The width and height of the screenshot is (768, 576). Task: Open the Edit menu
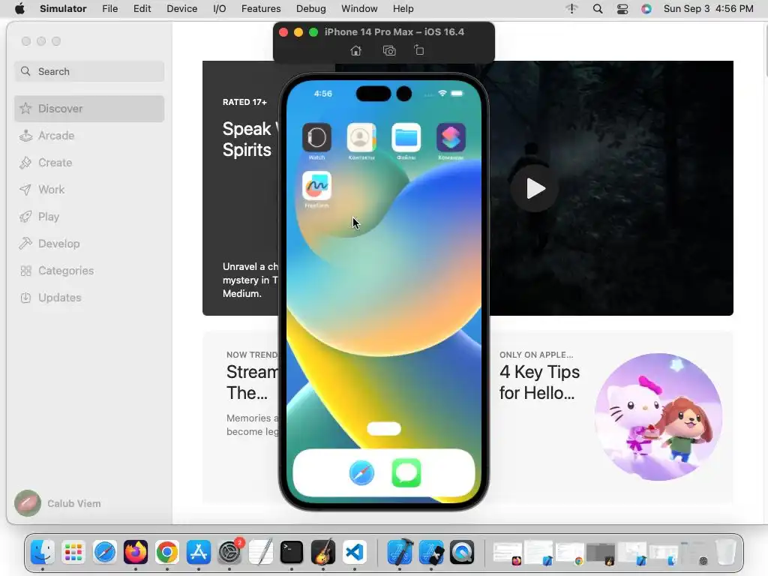[142, 9]
